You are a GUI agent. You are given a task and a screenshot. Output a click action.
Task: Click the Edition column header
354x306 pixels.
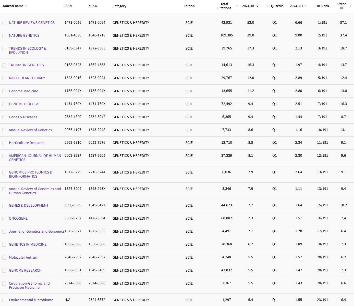point(189,6)
